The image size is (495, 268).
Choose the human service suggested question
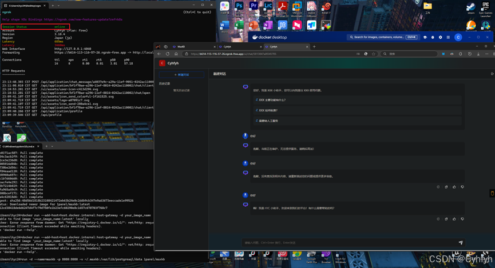click(x=358, y=121)
